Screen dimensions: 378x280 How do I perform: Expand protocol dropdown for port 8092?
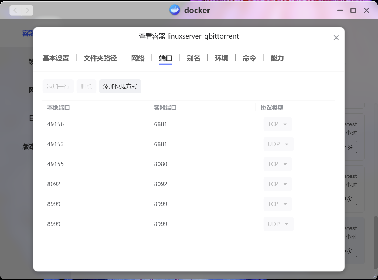pyautogui.click(x=278, y=184)
